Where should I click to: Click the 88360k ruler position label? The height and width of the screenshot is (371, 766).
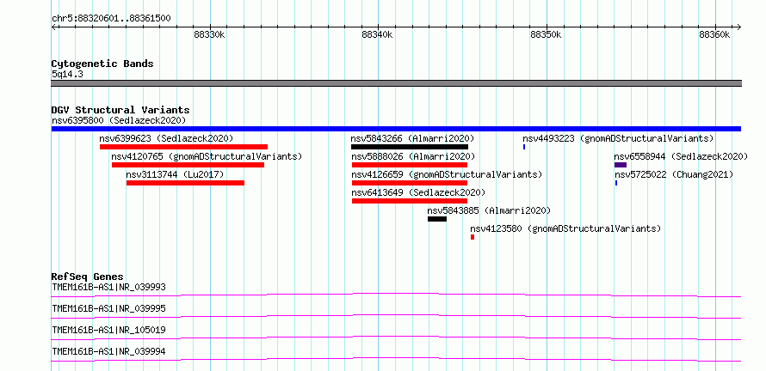(x=714, y=34)
